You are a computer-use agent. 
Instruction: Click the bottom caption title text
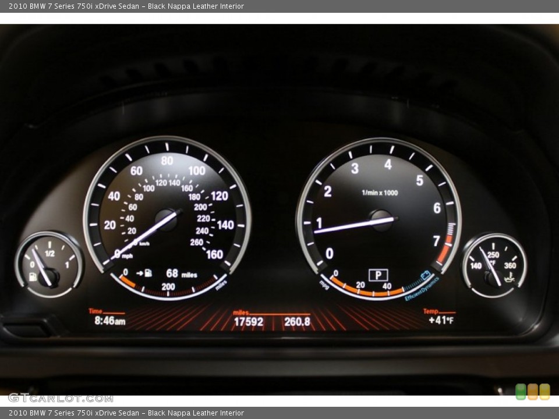click(126, 413)
